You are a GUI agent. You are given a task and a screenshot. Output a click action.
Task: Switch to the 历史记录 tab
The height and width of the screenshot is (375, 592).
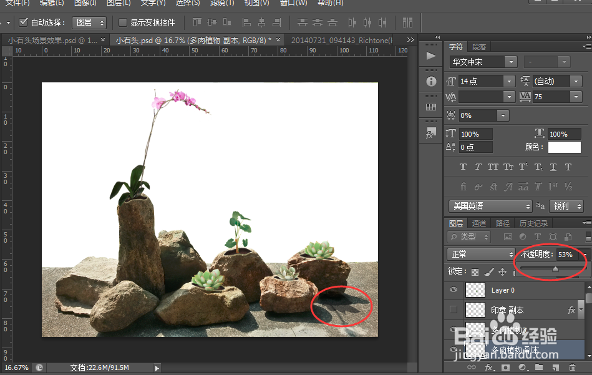[x=533, y=223]
